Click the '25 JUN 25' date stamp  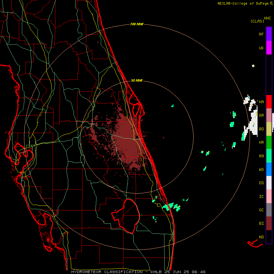point(177,272)
